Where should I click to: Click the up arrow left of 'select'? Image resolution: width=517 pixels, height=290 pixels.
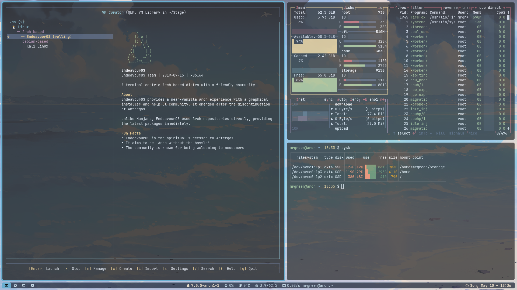pyautogui.click(x=394, y=133)
